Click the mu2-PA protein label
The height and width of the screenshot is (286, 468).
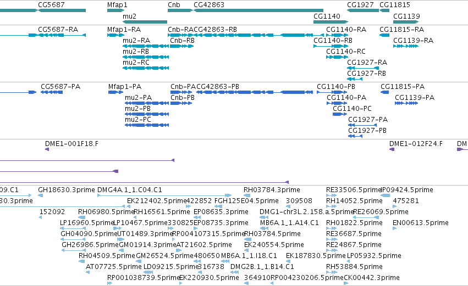coord(138,98)
